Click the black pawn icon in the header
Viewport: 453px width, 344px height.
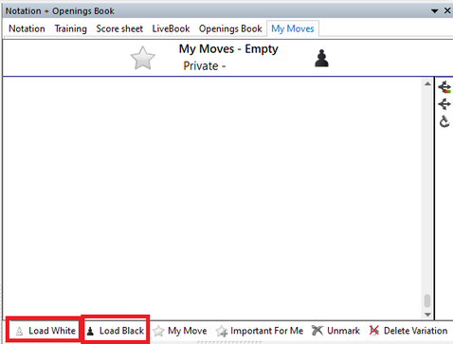[321, 59]
